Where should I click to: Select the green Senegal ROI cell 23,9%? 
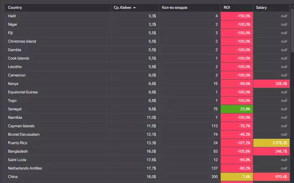[237, 109]
